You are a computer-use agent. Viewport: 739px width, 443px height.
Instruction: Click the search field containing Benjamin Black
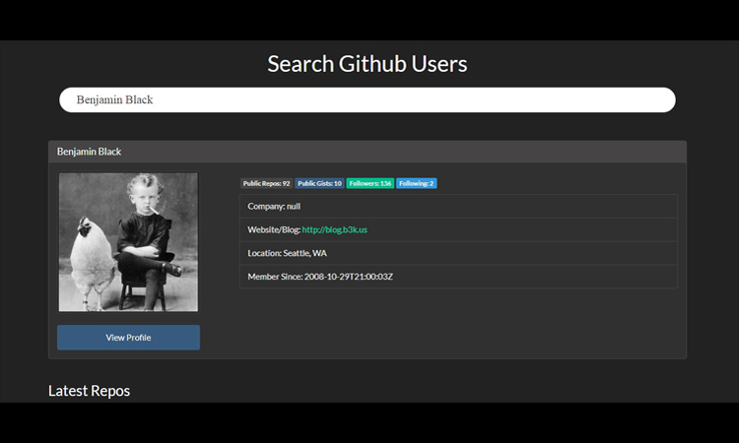tap(368, 99)
